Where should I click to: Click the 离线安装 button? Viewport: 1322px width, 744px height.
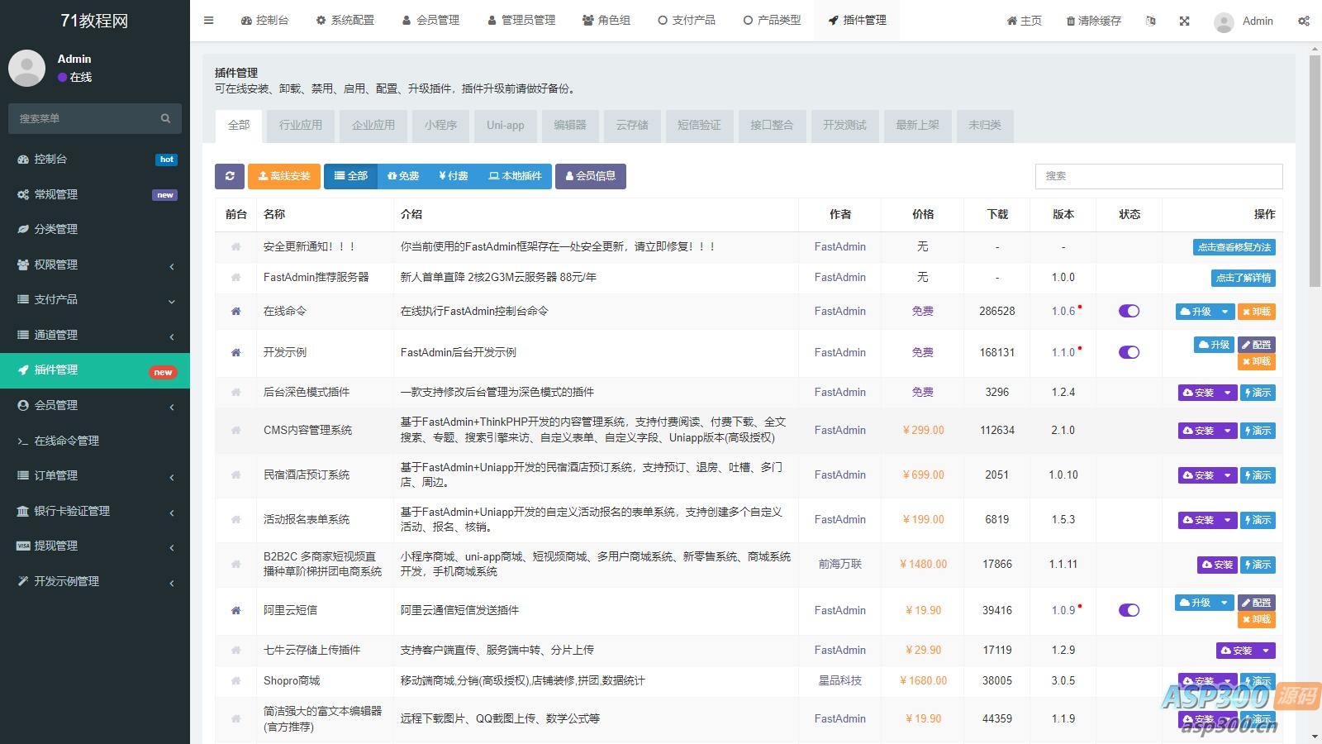tap(283, 176)
